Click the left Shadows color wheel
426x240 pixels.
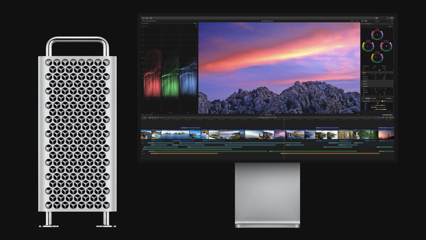368,46
